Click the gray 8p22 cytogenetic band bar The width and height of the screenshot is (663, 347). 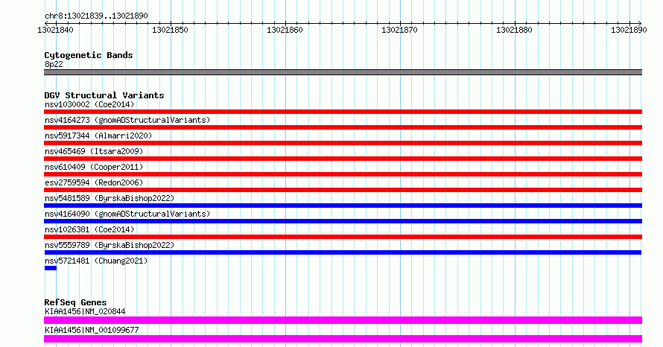tap(343, 72)
